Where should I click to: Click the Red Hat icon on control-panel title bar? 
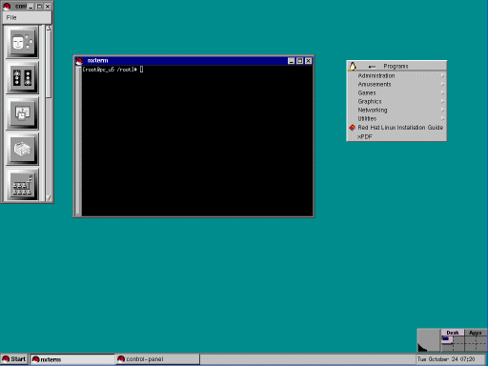[7, 6]
